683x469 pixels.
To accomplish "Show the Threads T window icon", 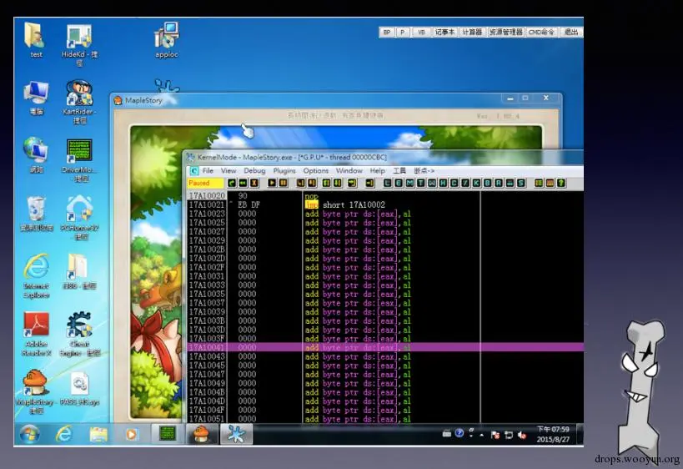I will pos(421,183).
